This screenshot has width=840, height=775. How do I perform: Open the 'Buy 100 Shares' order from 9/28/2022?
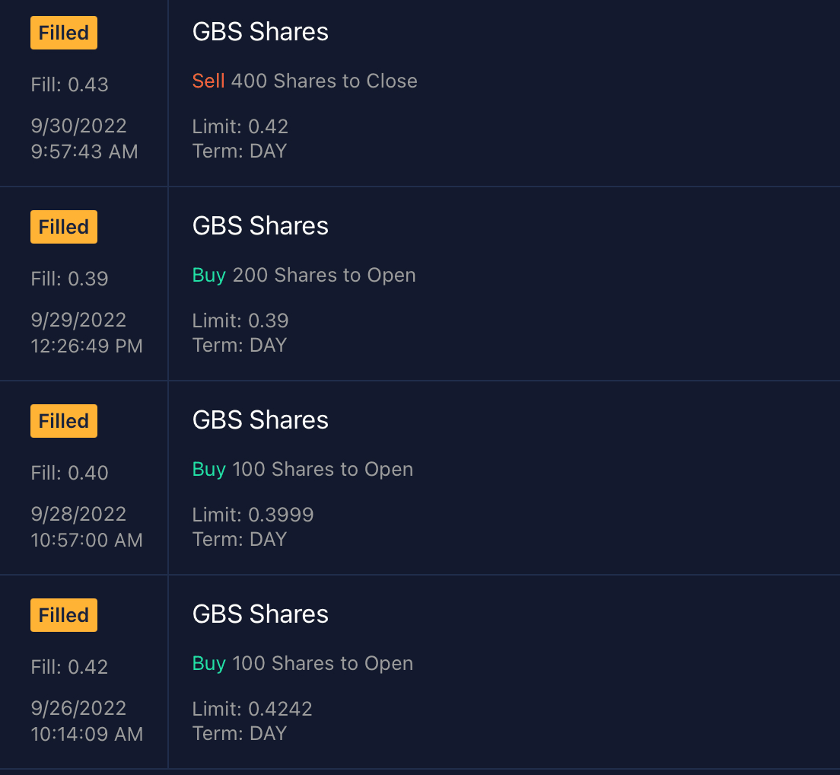302,469
